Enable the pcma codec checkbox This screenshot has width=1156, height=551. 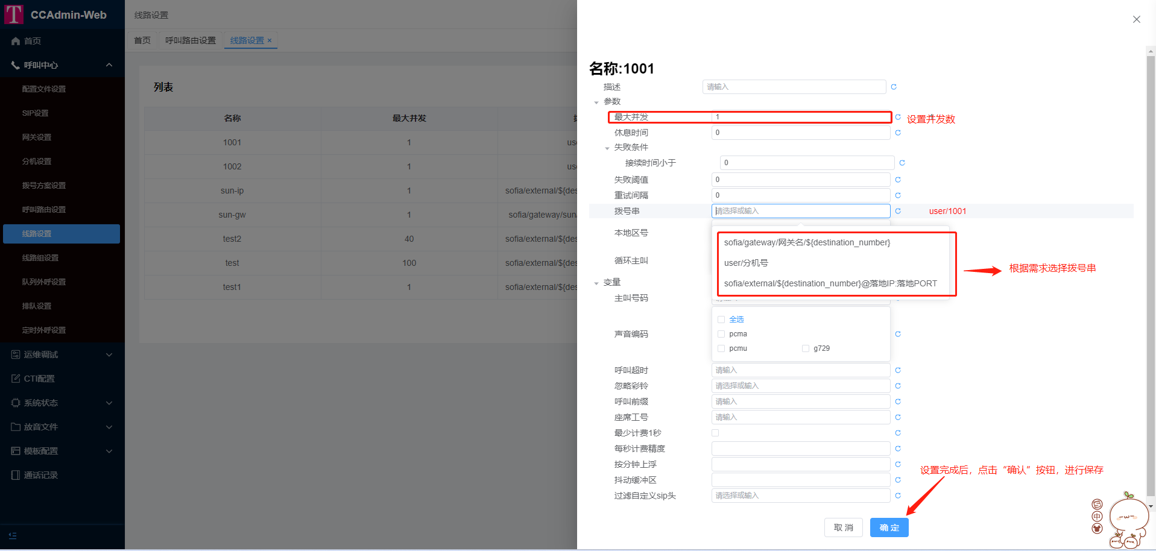(x=721, y=334)
